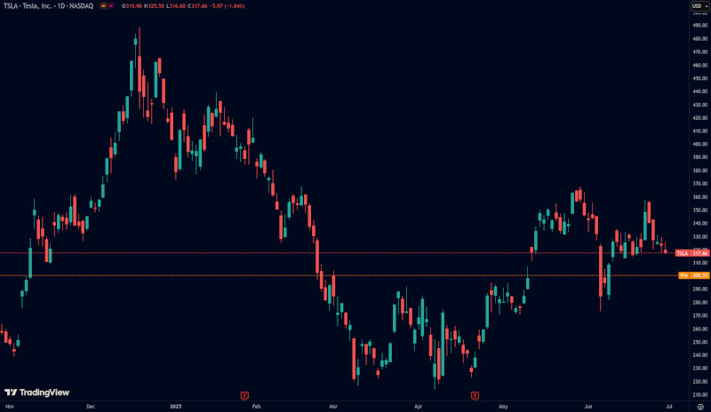Open chart settings gear icon

click(700, 405)
